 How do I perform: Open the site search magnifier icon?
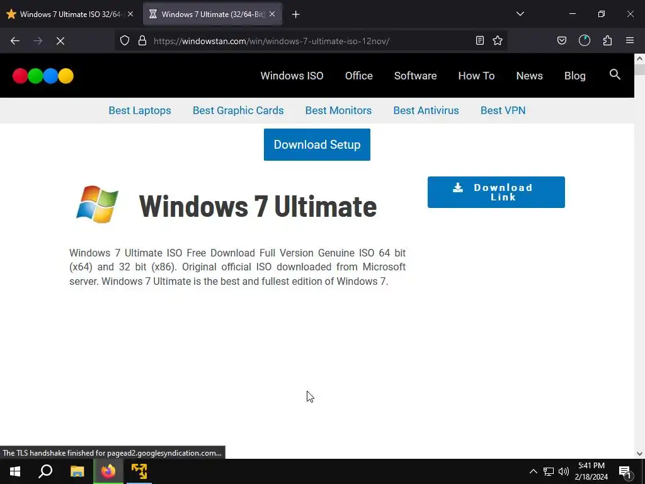[x=615, y=74]
